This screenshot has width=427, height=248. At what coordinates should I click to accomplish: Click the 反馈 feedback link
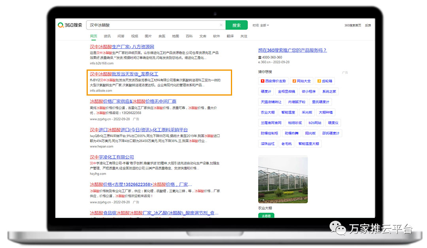point(368,25)
